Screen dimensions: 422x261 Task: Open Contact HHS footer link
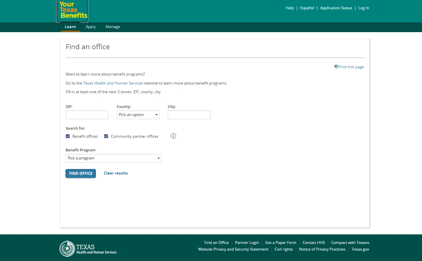[x=314, y=243]
